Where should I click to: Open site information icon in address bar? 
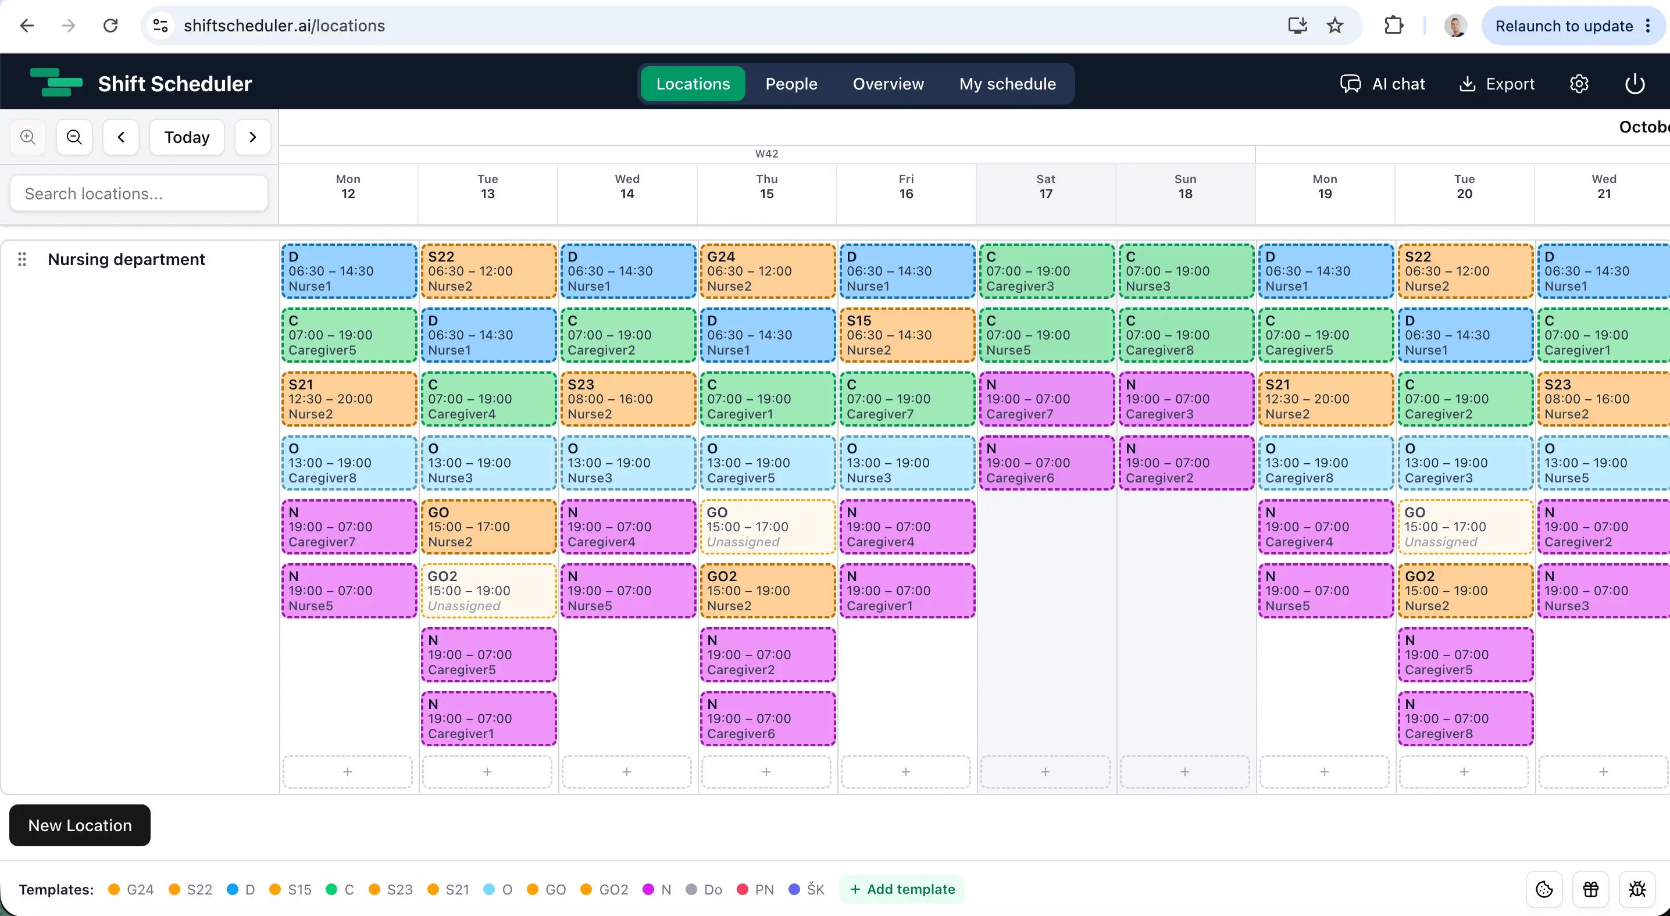pyautogui.click(x=160, y=26)
